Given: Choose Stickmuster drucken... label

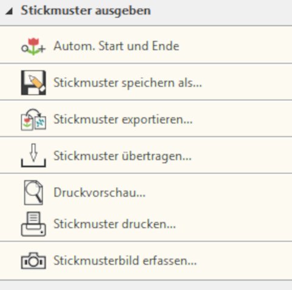Looking at the screenshot, I should 114,224.
